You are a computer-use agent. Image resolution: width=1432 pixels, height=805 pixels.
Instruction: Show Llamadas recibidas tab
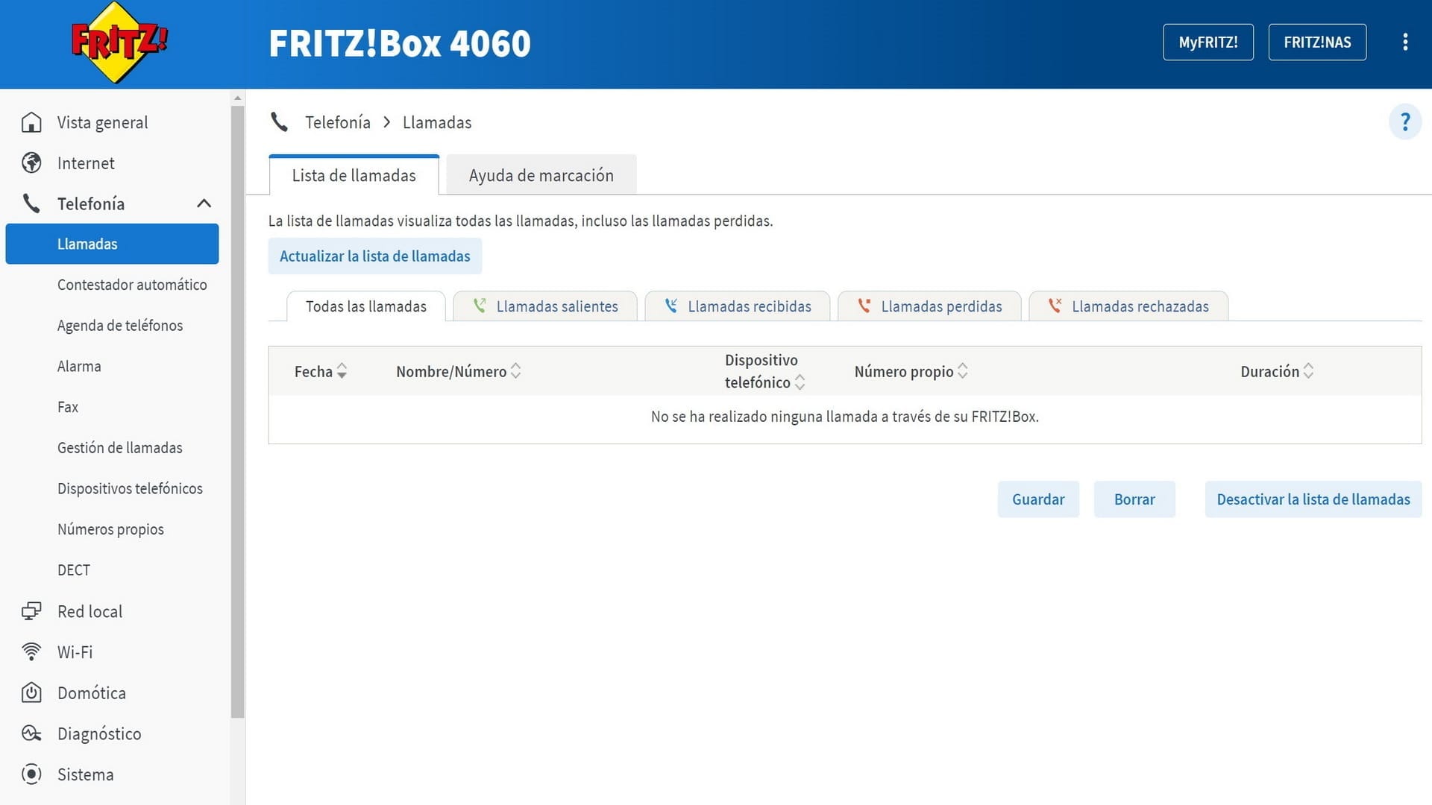pyautogui.click(x=738, y=306)
